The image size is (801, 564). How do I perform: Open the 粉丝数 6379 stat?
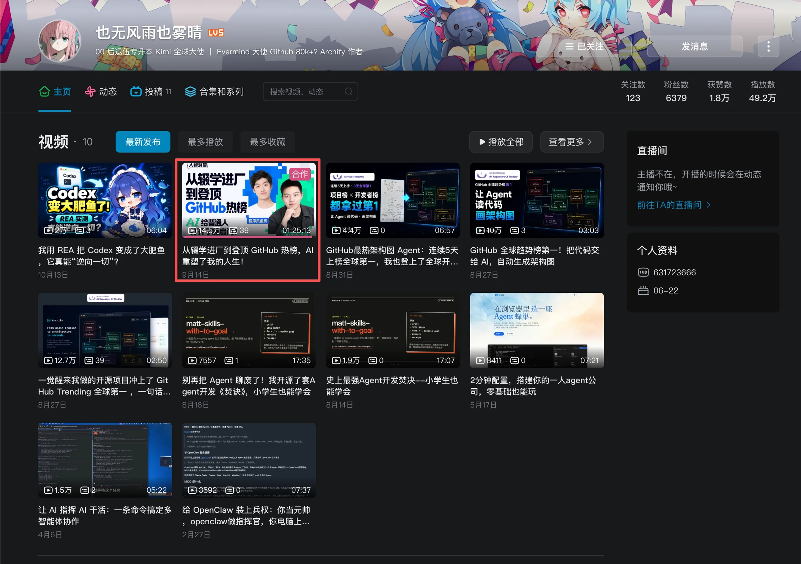[x=676, y=91]
